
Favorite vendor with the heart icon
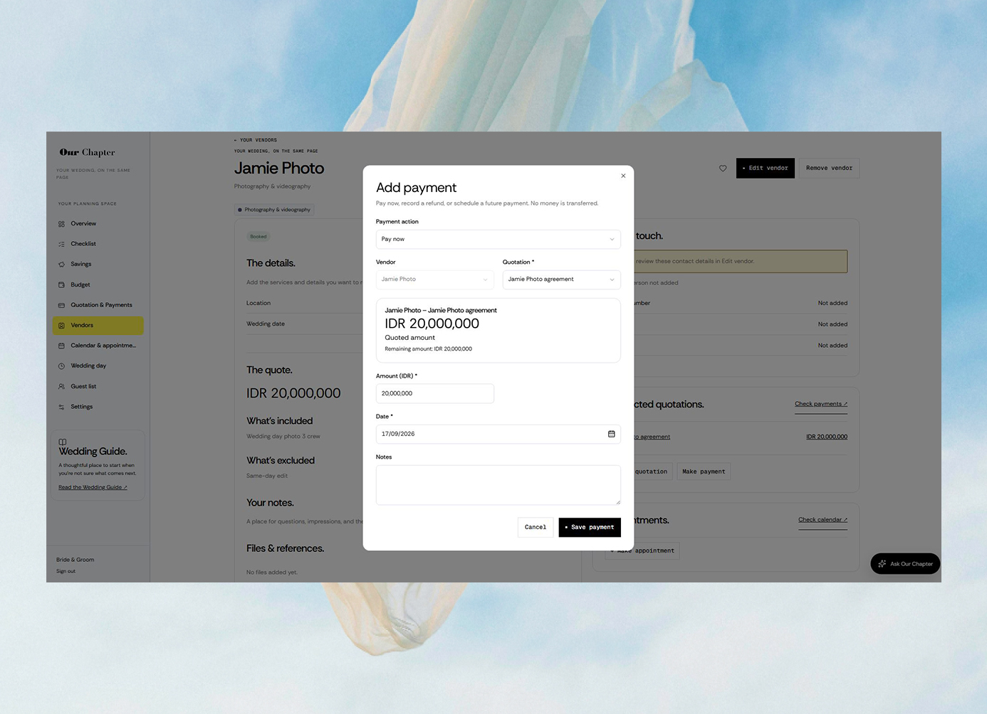click(x=723, y=169)
